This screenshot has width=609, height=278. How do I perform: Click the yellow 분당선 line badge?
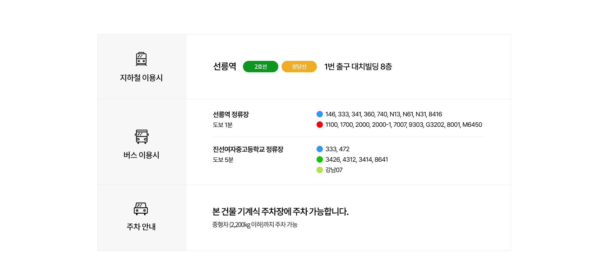[299, 67]
